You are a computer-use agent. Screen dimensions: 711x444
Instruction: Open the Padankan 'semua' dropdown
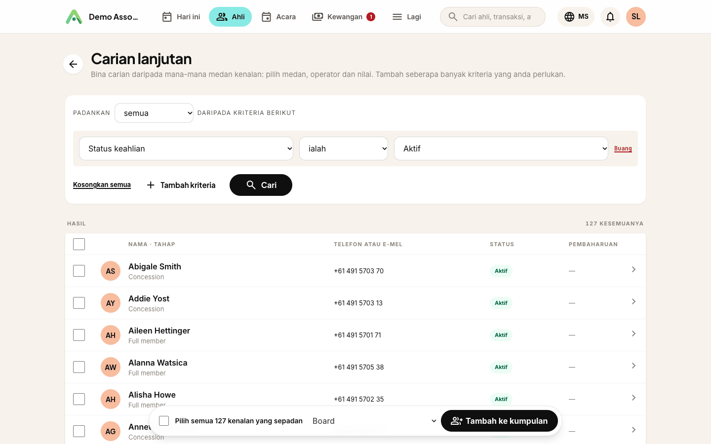(x=154, y=113)
